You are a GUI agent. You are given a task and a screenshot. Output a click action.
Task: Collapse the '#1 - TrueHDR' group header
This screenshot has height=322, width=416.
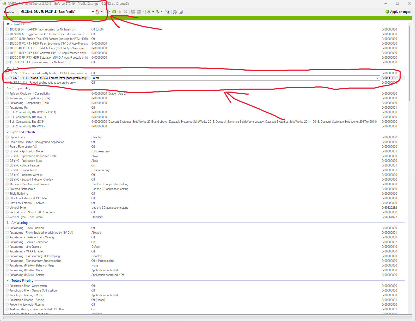tap(16, 24)
